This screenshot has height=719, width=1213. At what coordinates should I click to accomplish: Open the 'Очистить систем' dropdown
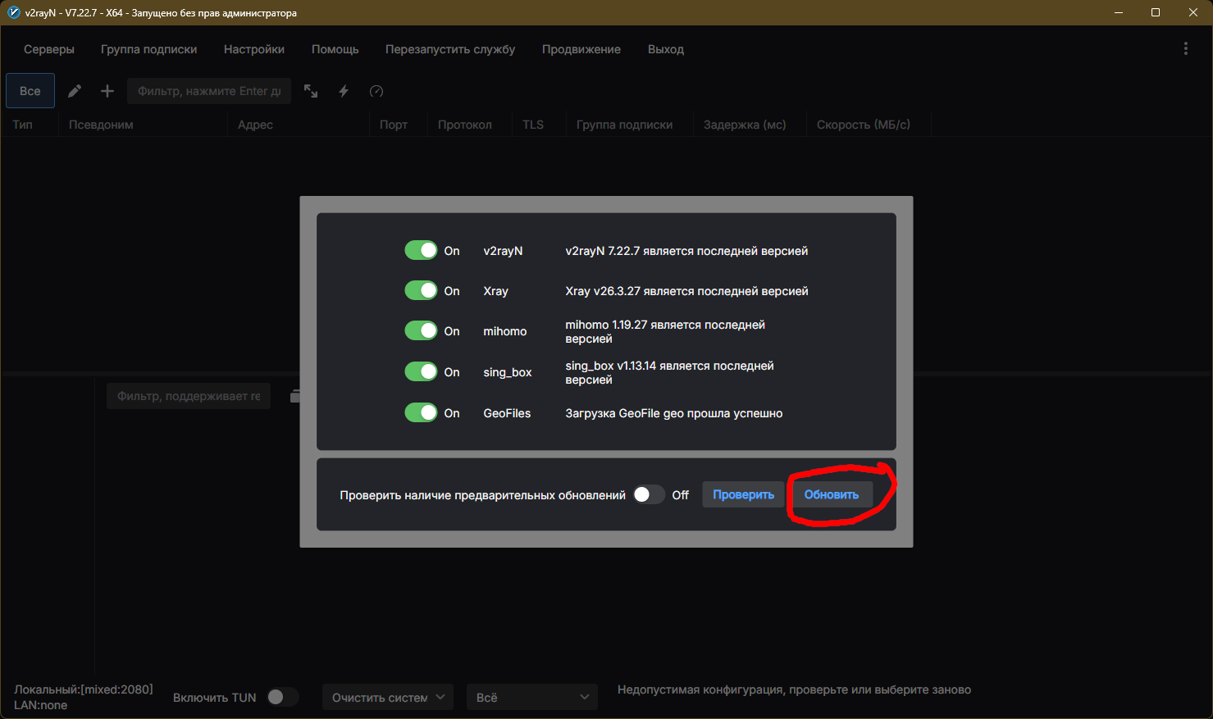tap(388, 697)
